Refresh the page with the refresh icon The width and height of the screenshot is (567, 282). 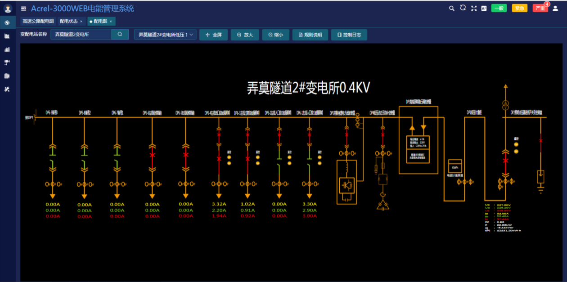pyautogui.click(x=463, y=8)
